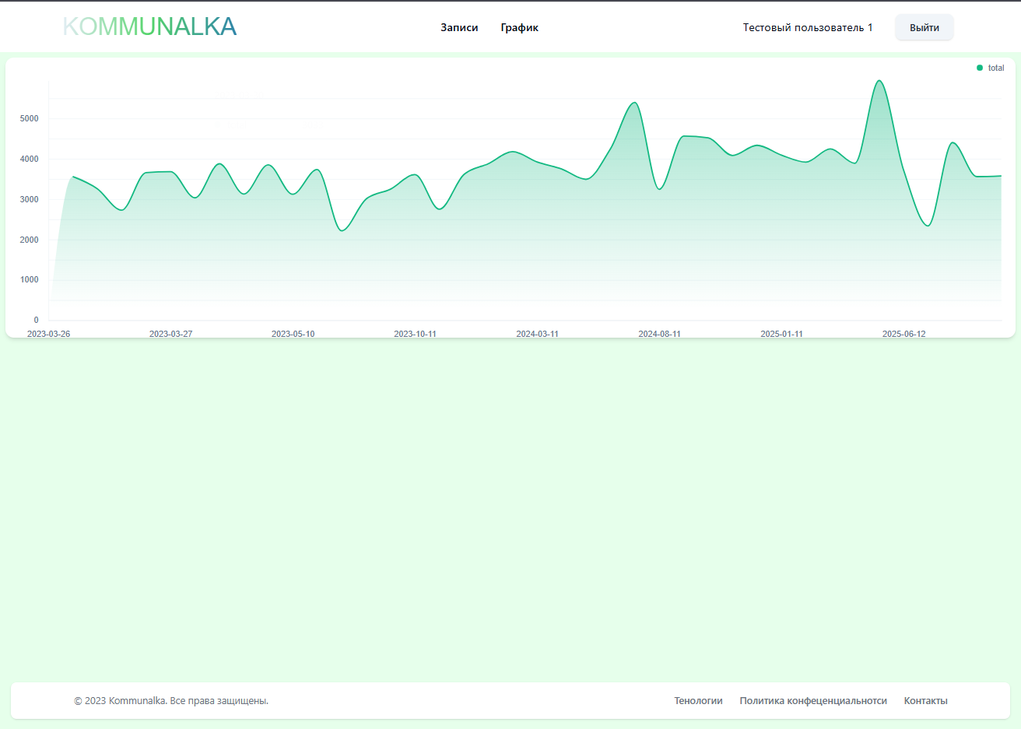
Task: Click the 2025-06-12 axis date label
Action: pyautogui.click(x=903, y=334)
